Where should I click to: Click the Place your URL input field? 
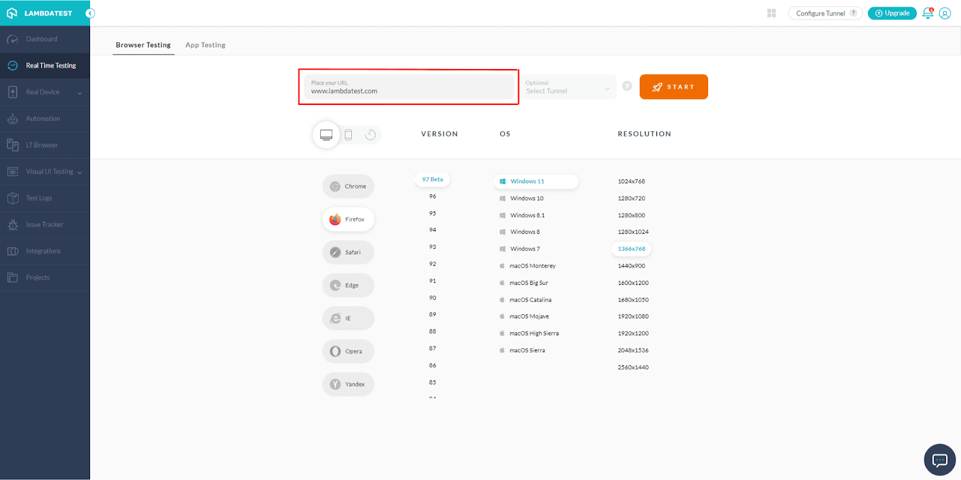[x=409, y=87]
